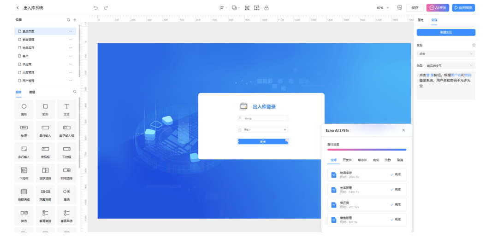
Task: Click the monitor icon next to 保存
Action: (399, 8)
